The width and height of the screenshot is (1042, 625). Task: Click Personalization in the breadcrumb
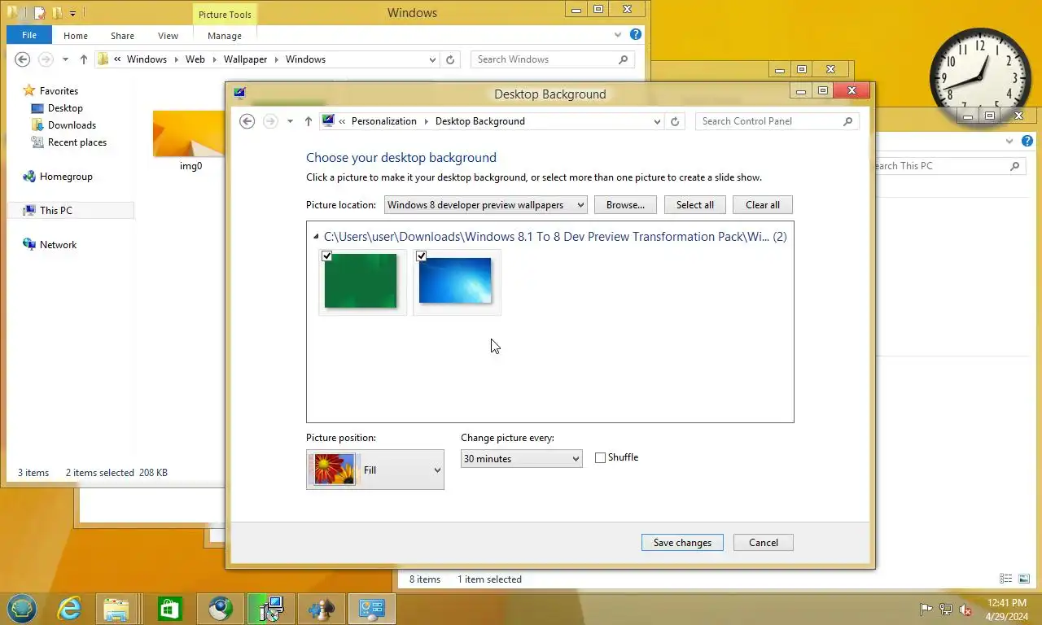coord(384,121)
